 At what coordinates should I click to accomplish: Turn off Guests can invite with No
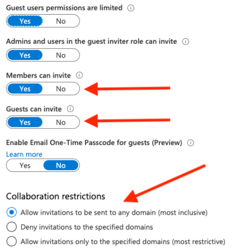61,122
